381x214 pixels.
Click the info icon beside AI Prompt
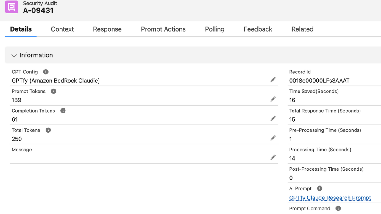(319, 188)
